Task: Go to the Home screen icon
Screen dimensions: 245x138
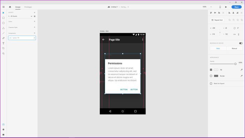Action: tap(10, 7)
